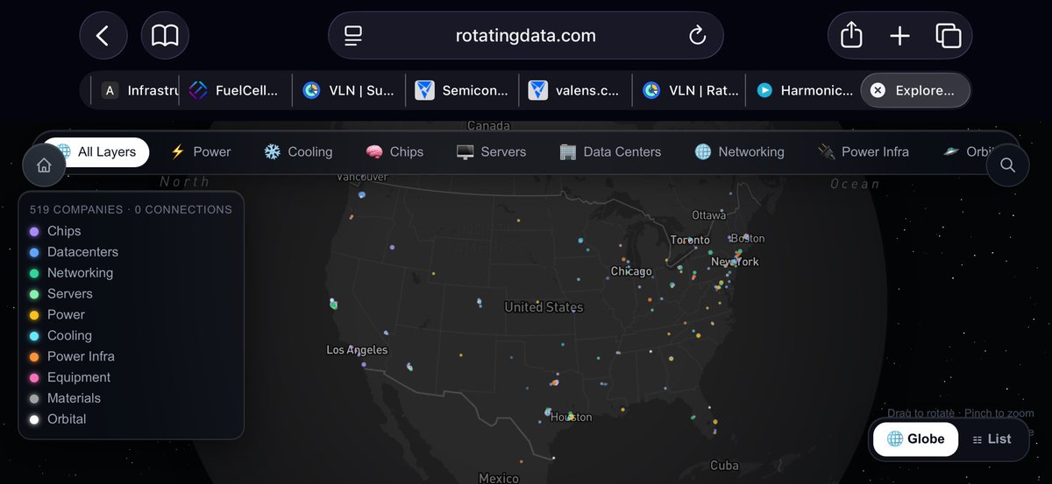Switch to the valens.c... tab
Image resolution: width=1052 pixels, height=484 pixels.
tap(576, 90)
